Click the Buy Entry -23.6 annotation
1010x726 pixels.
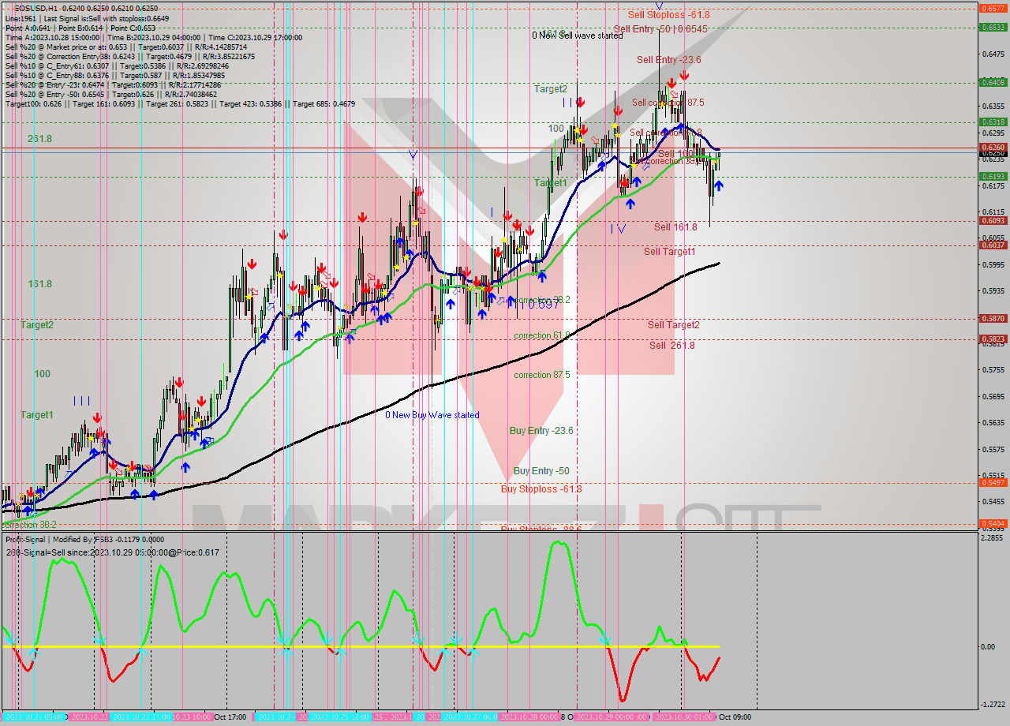[x=543, y=431]
